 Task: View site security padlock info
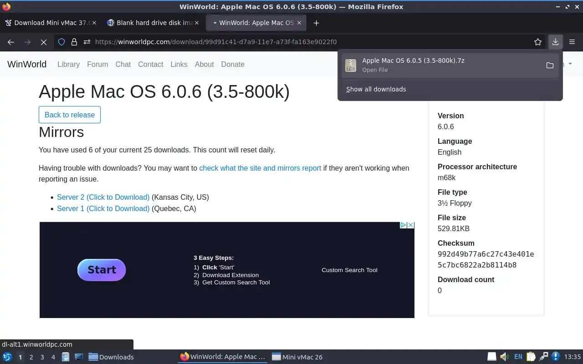pos(74,42)
